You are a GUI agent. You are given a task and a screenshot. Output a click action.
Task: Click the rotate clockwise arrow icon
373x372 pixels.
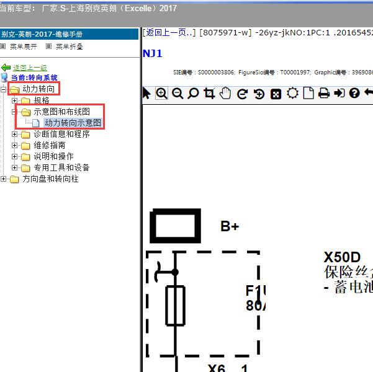tap(243, 94)
